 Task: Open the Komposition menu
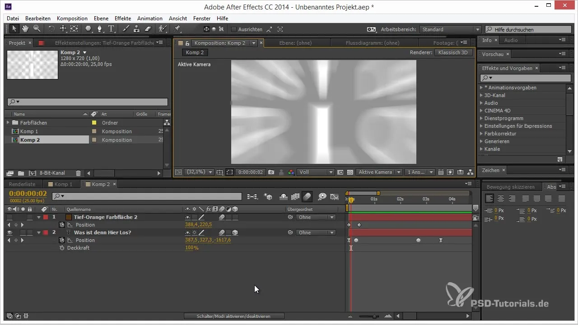[x=72, y=19]
